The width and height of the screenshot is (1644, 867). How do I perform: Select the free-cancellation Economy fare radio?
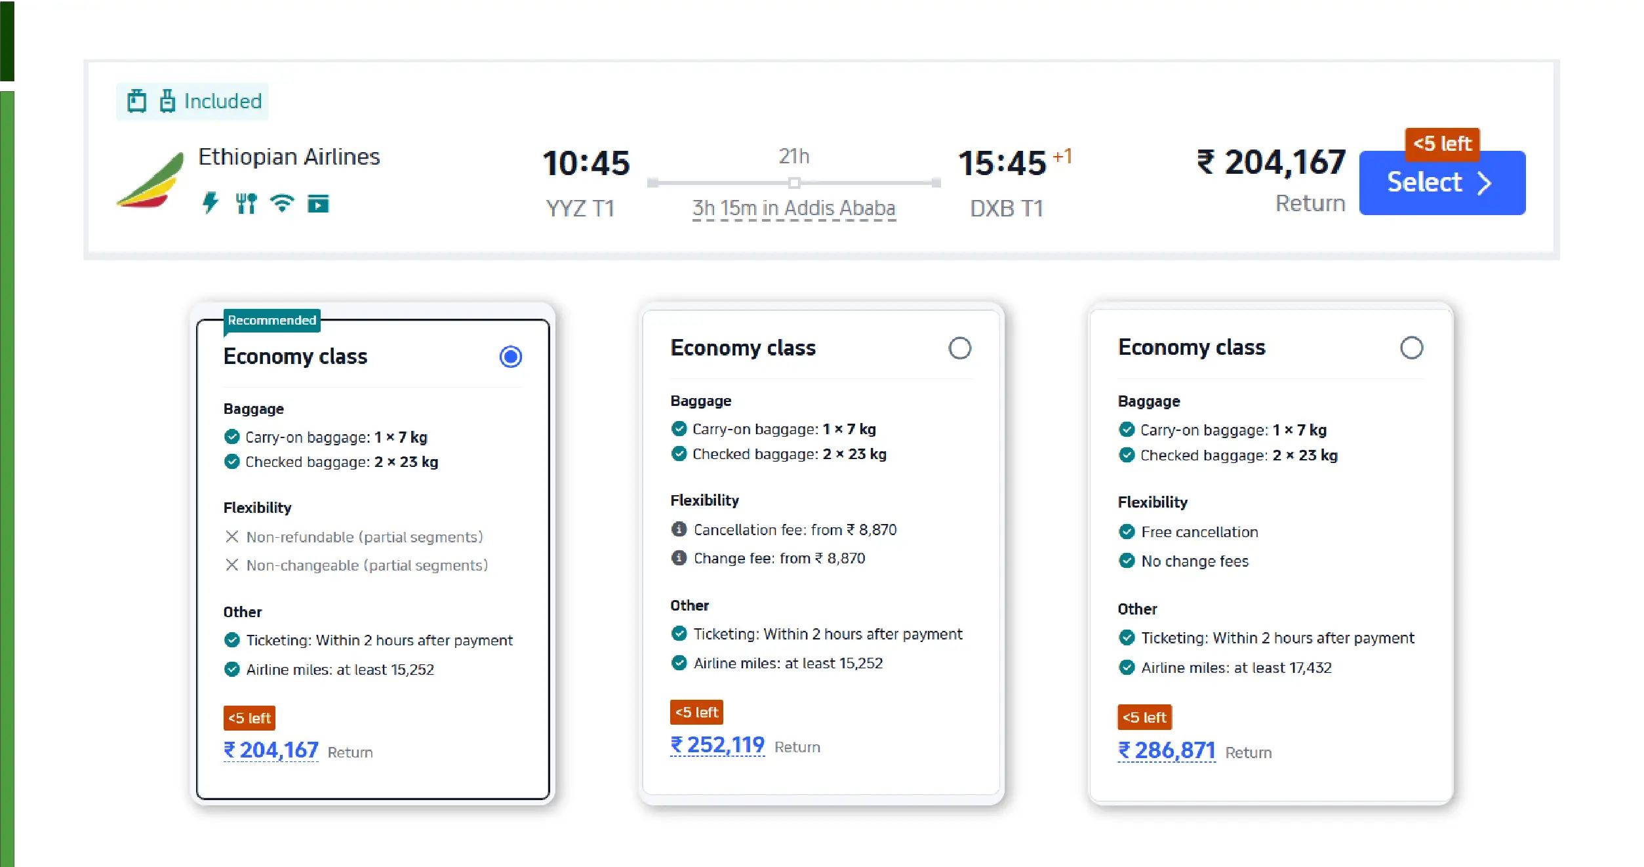(1411, 348)
